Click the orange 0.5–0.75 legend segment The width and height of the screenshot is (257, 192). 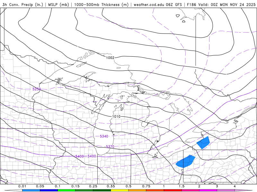[x=137, y=190]
